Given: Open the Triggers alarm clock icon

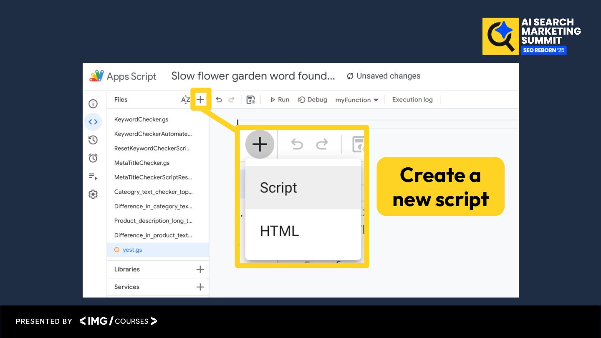Looking at the screenshot, I should coord(93,158).
